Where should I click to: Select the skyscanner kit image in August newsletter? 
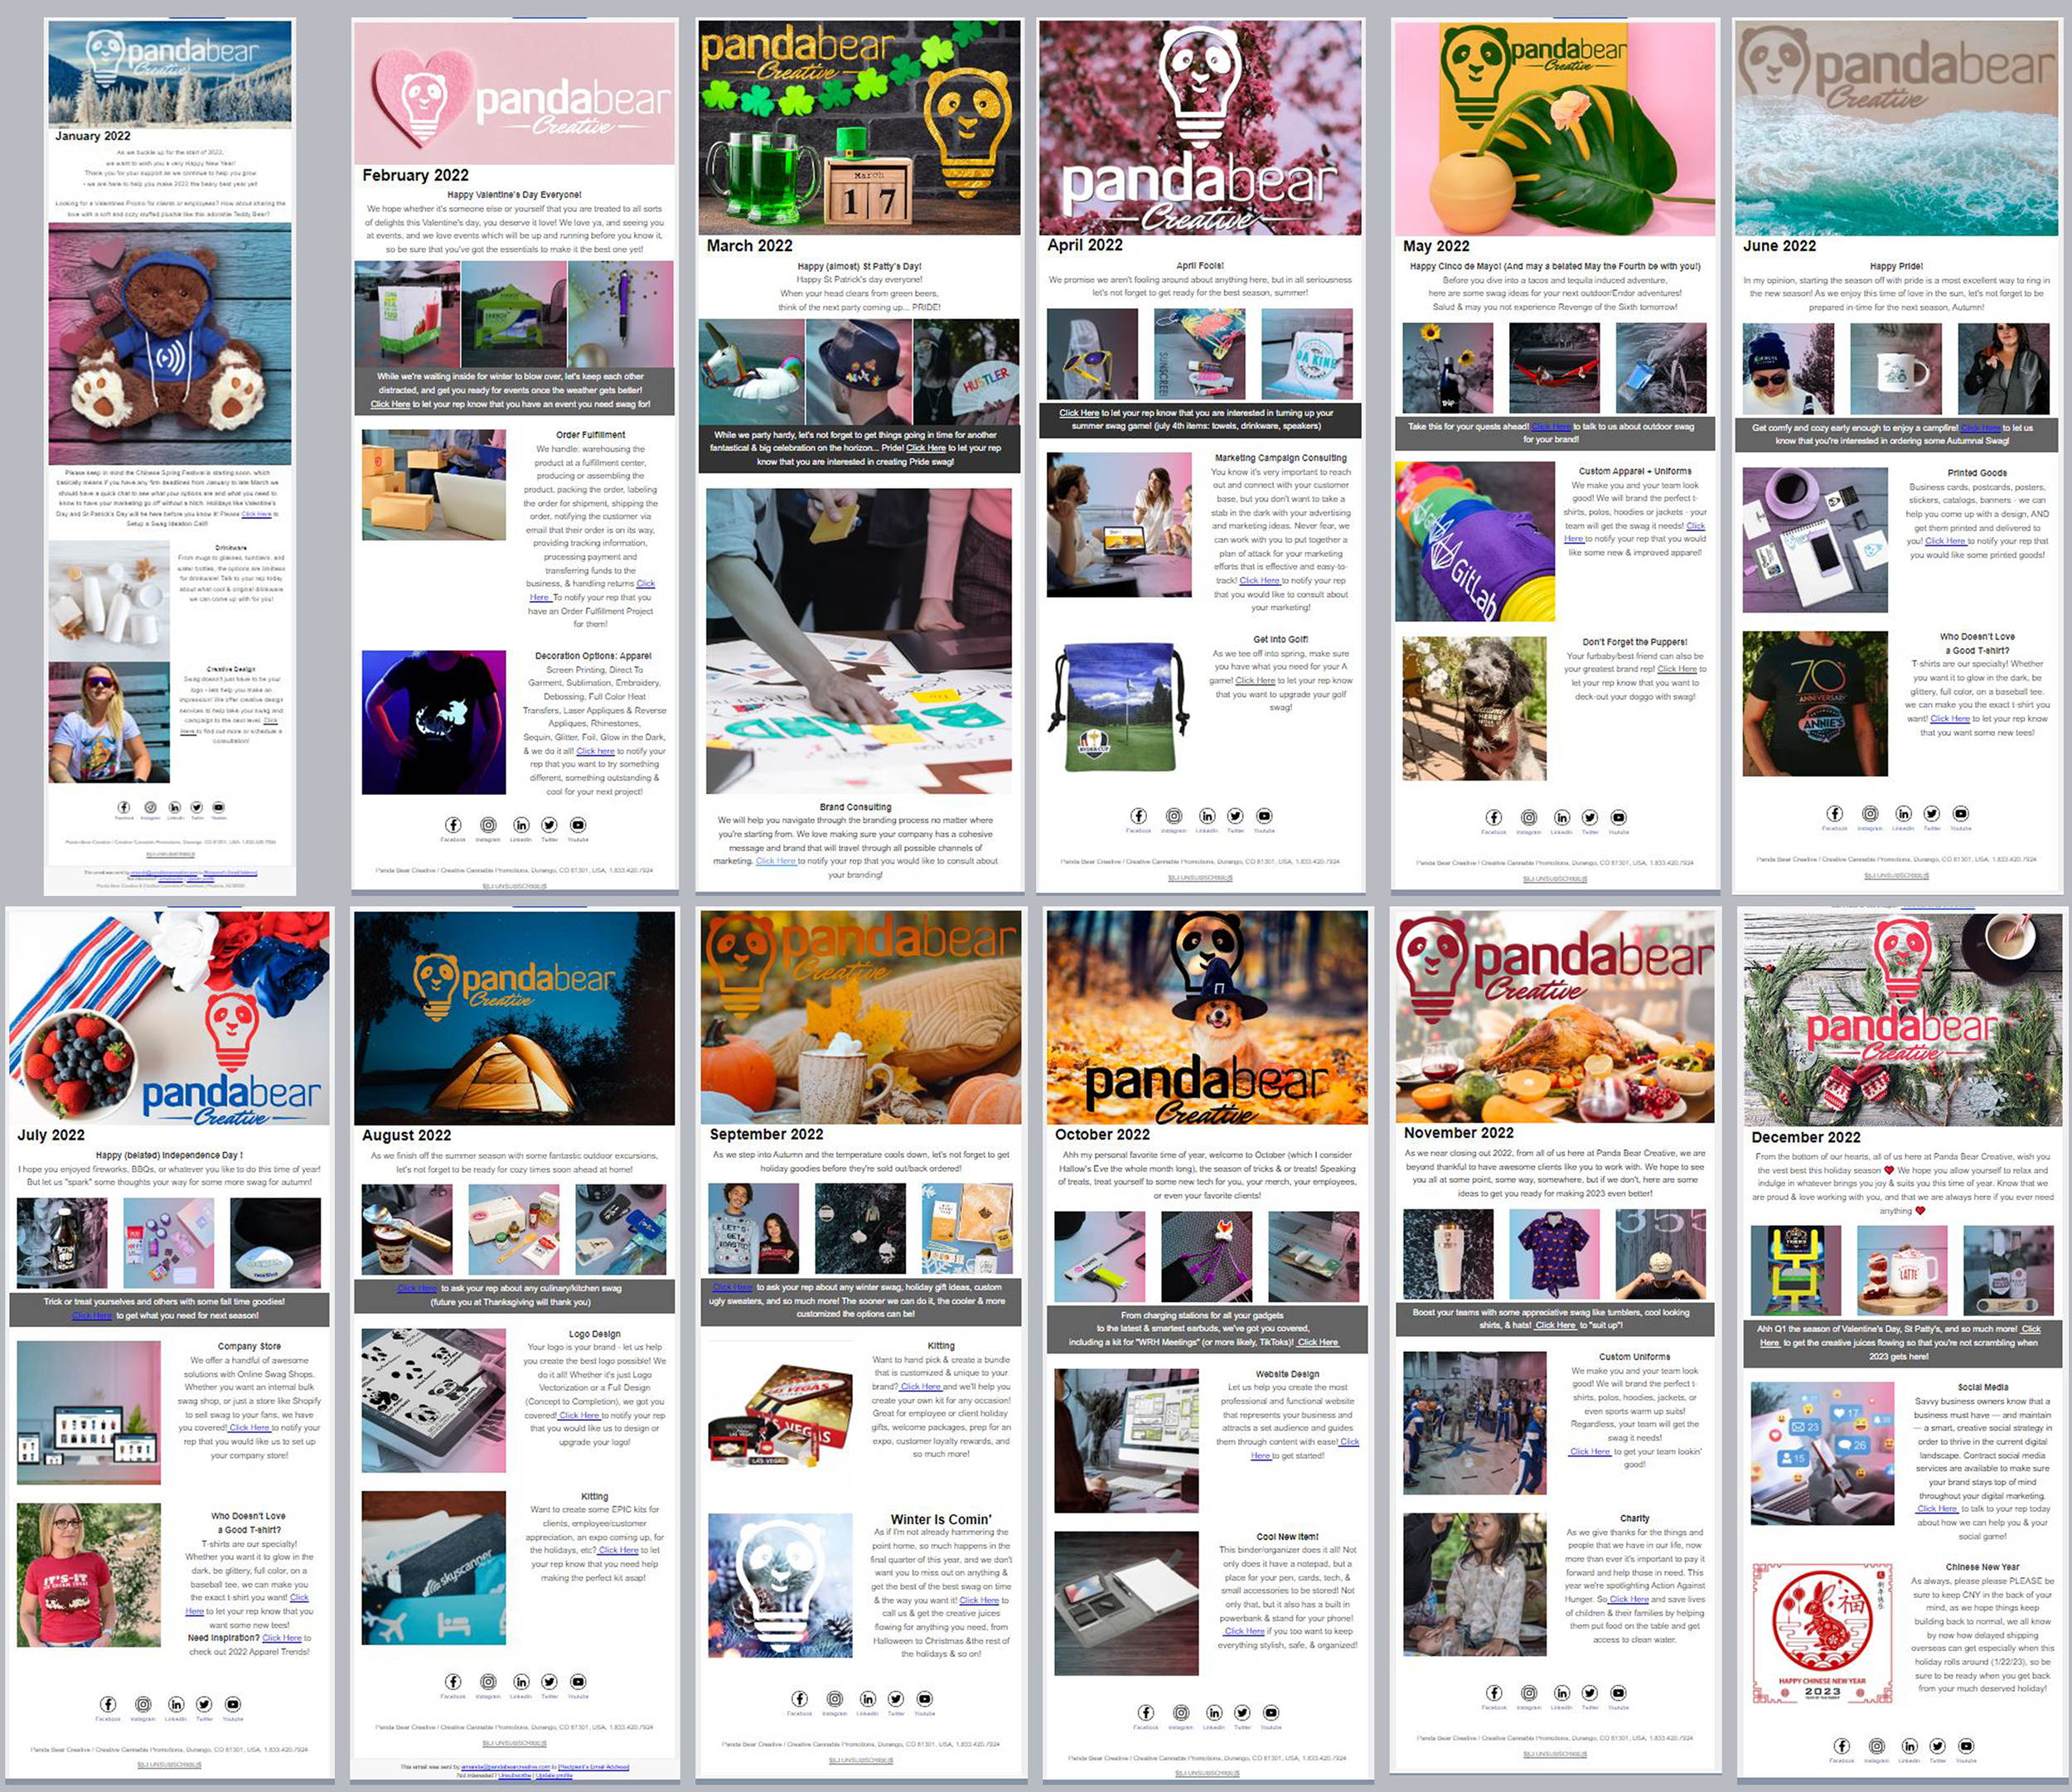point(434,1567)
